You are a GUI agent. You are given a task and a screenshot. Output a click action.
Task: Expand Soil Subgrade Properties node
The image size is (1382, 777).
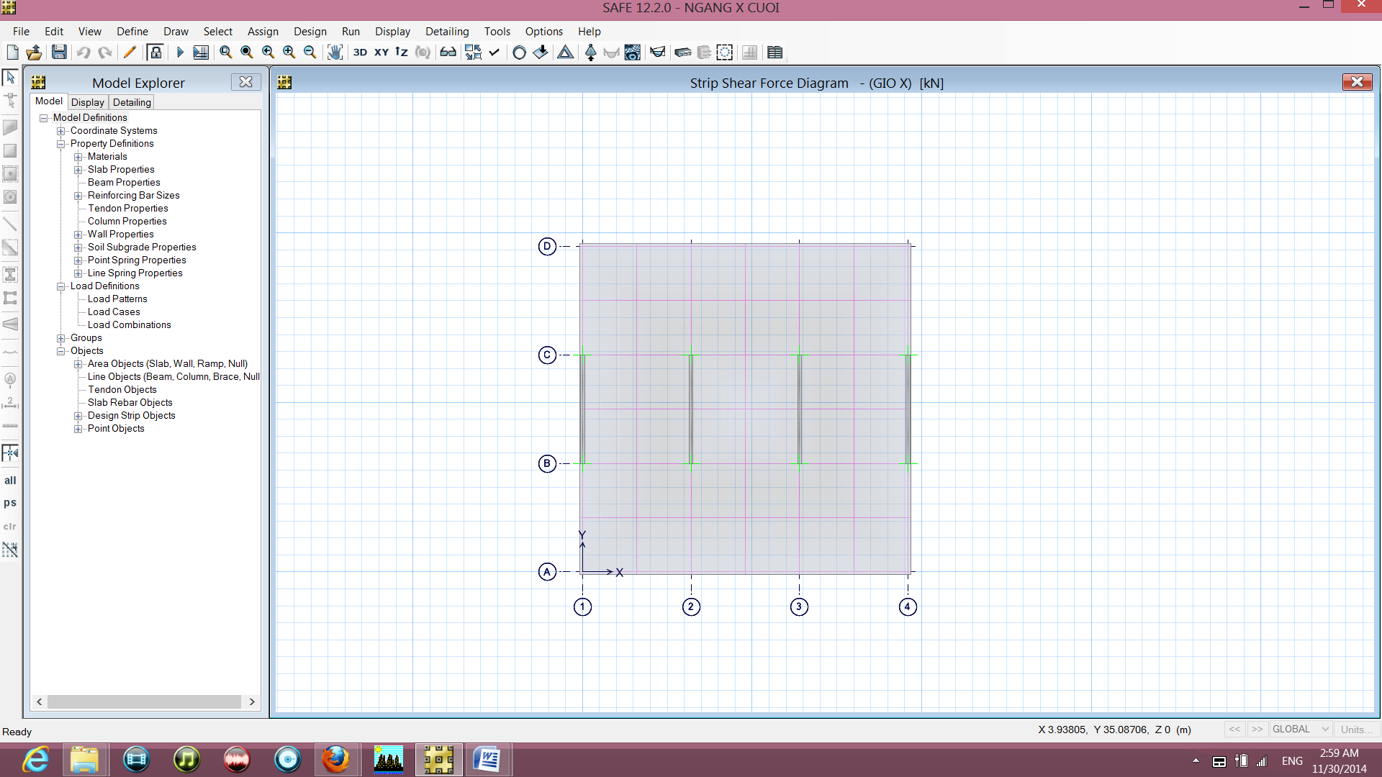point(78,247)
